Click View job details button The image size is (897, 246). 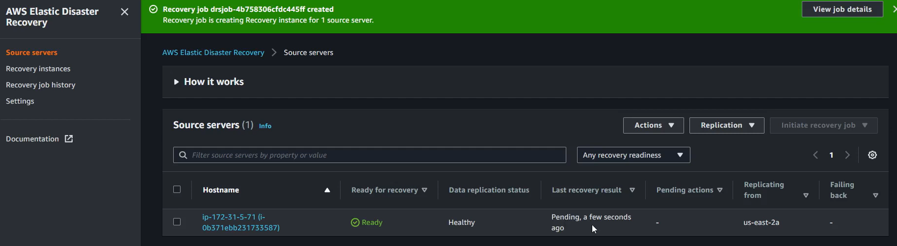tap(842, 9)
